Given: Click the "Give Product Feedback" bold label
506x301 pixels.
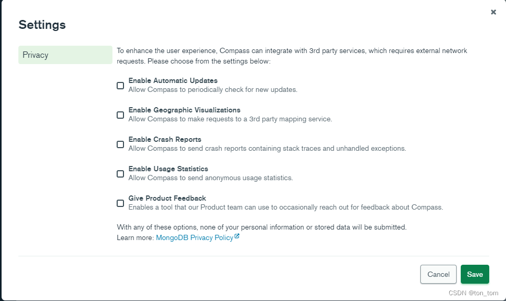Looking at the screenshot, I should click(x=167, y=199).
